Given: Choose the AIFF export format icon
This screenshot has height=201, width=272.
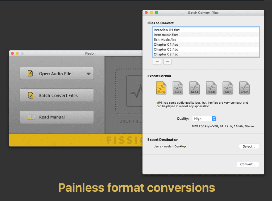Looking at the screenshot, I should coord(228,88).
